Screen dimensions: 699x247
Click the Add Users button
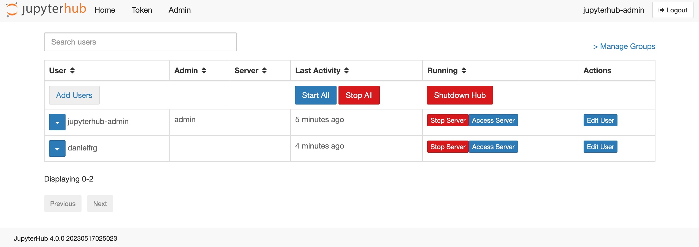(x=74, y=95)
